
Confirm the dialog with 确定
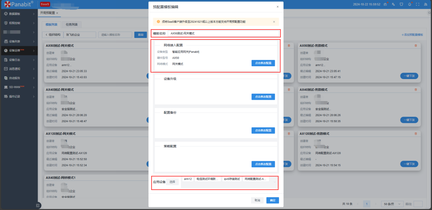coord(273,200)
